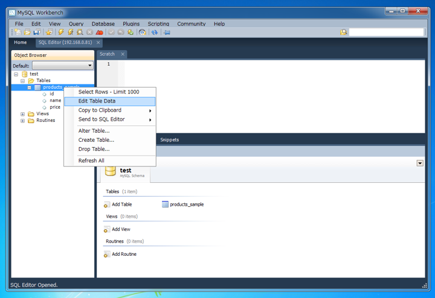Close the SQL Editor tab
This screenshot has width=435, height=298.
[x=98, y=42]
